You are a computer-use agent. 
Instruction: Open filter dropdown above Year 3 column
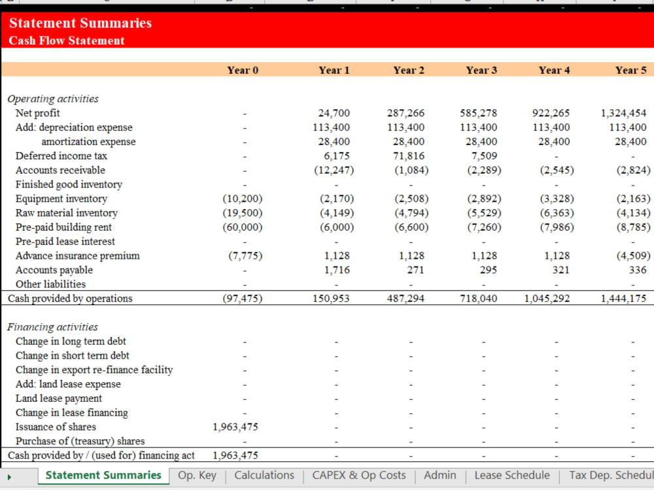(x=489, y=5)
